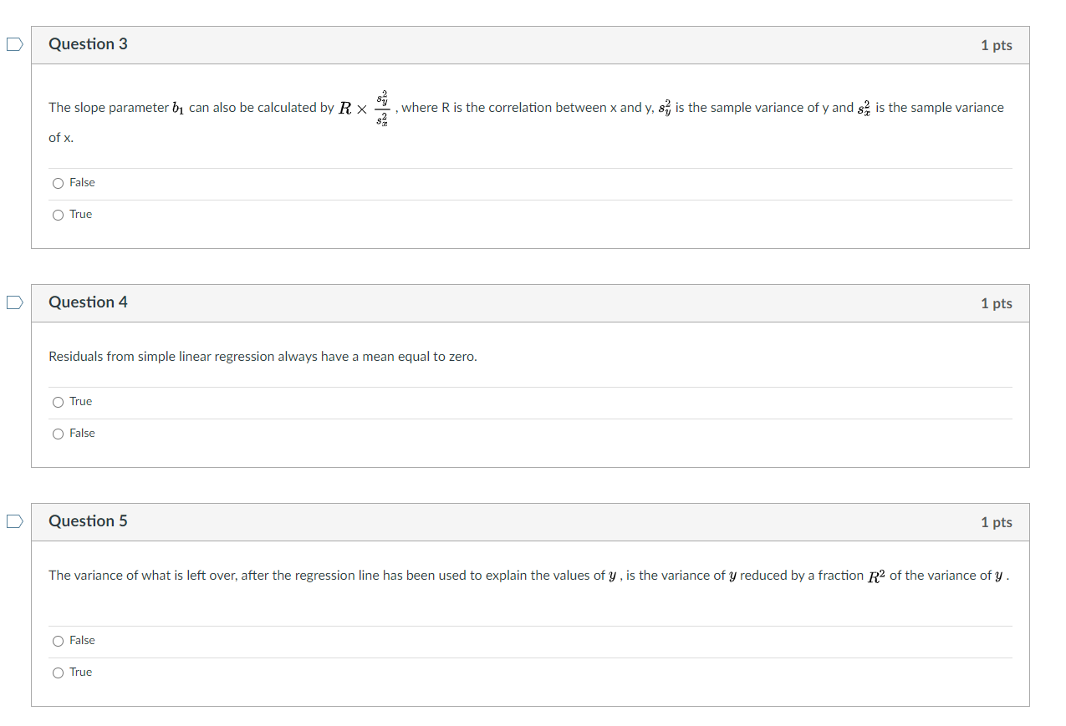Click the Question 5 title text
Viewport: 1066px width, 726px height.
click(x=88, y=520)
